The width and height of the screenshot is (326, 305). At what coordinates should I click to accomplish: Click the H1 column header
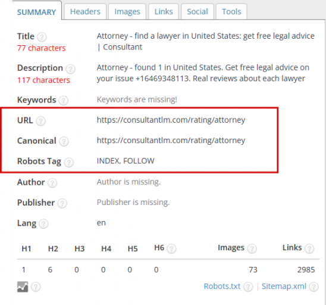[26, 248]
